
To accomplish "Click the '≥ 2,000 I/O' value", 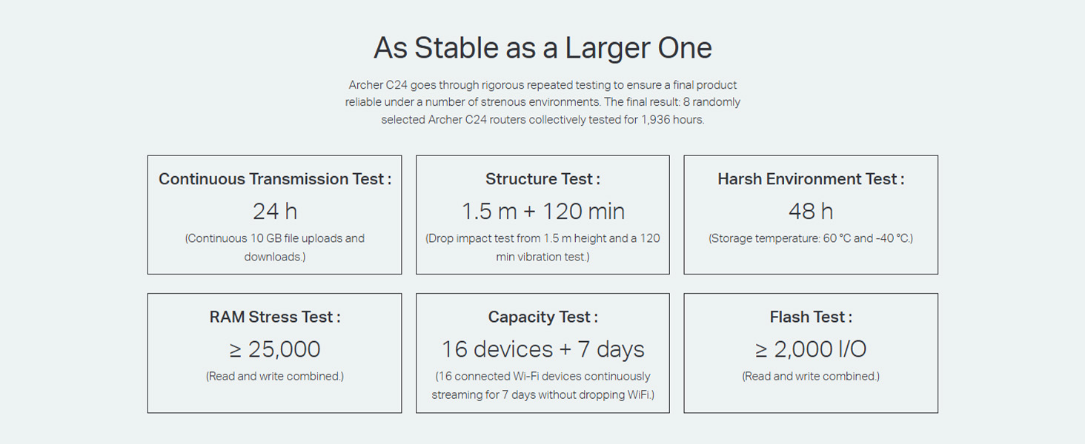I will click(x=811, y=349).
